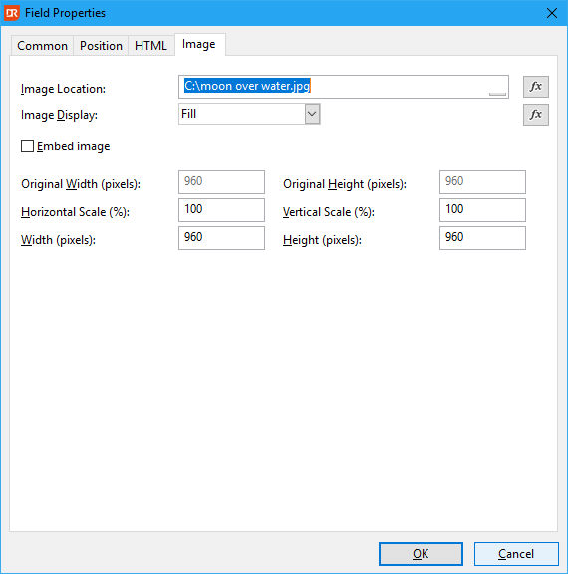This screenshot has width=568, height=574.
Task: Click the Width (pixels) input field
Action: pos(221,238)
